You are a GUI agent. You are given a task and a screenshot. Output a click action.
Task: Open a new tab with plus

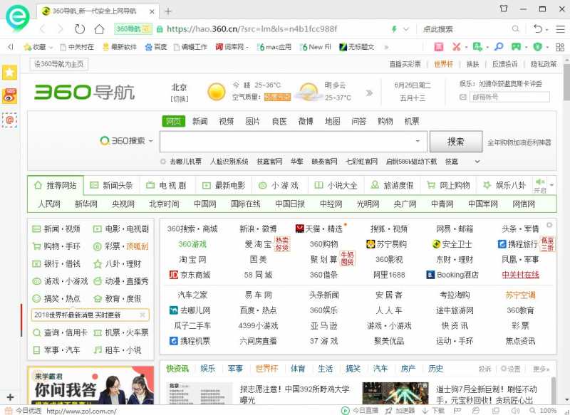(x=168, y=11)
